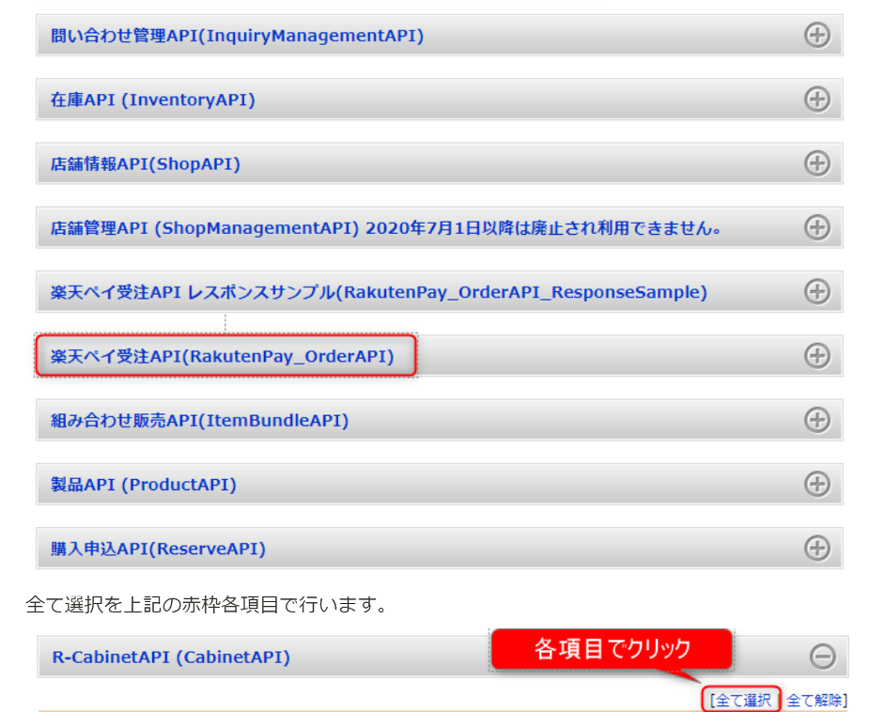
Task: Open 店舗管理API (ShopManagementAPI) heading
Action: (x=385, y=228)
